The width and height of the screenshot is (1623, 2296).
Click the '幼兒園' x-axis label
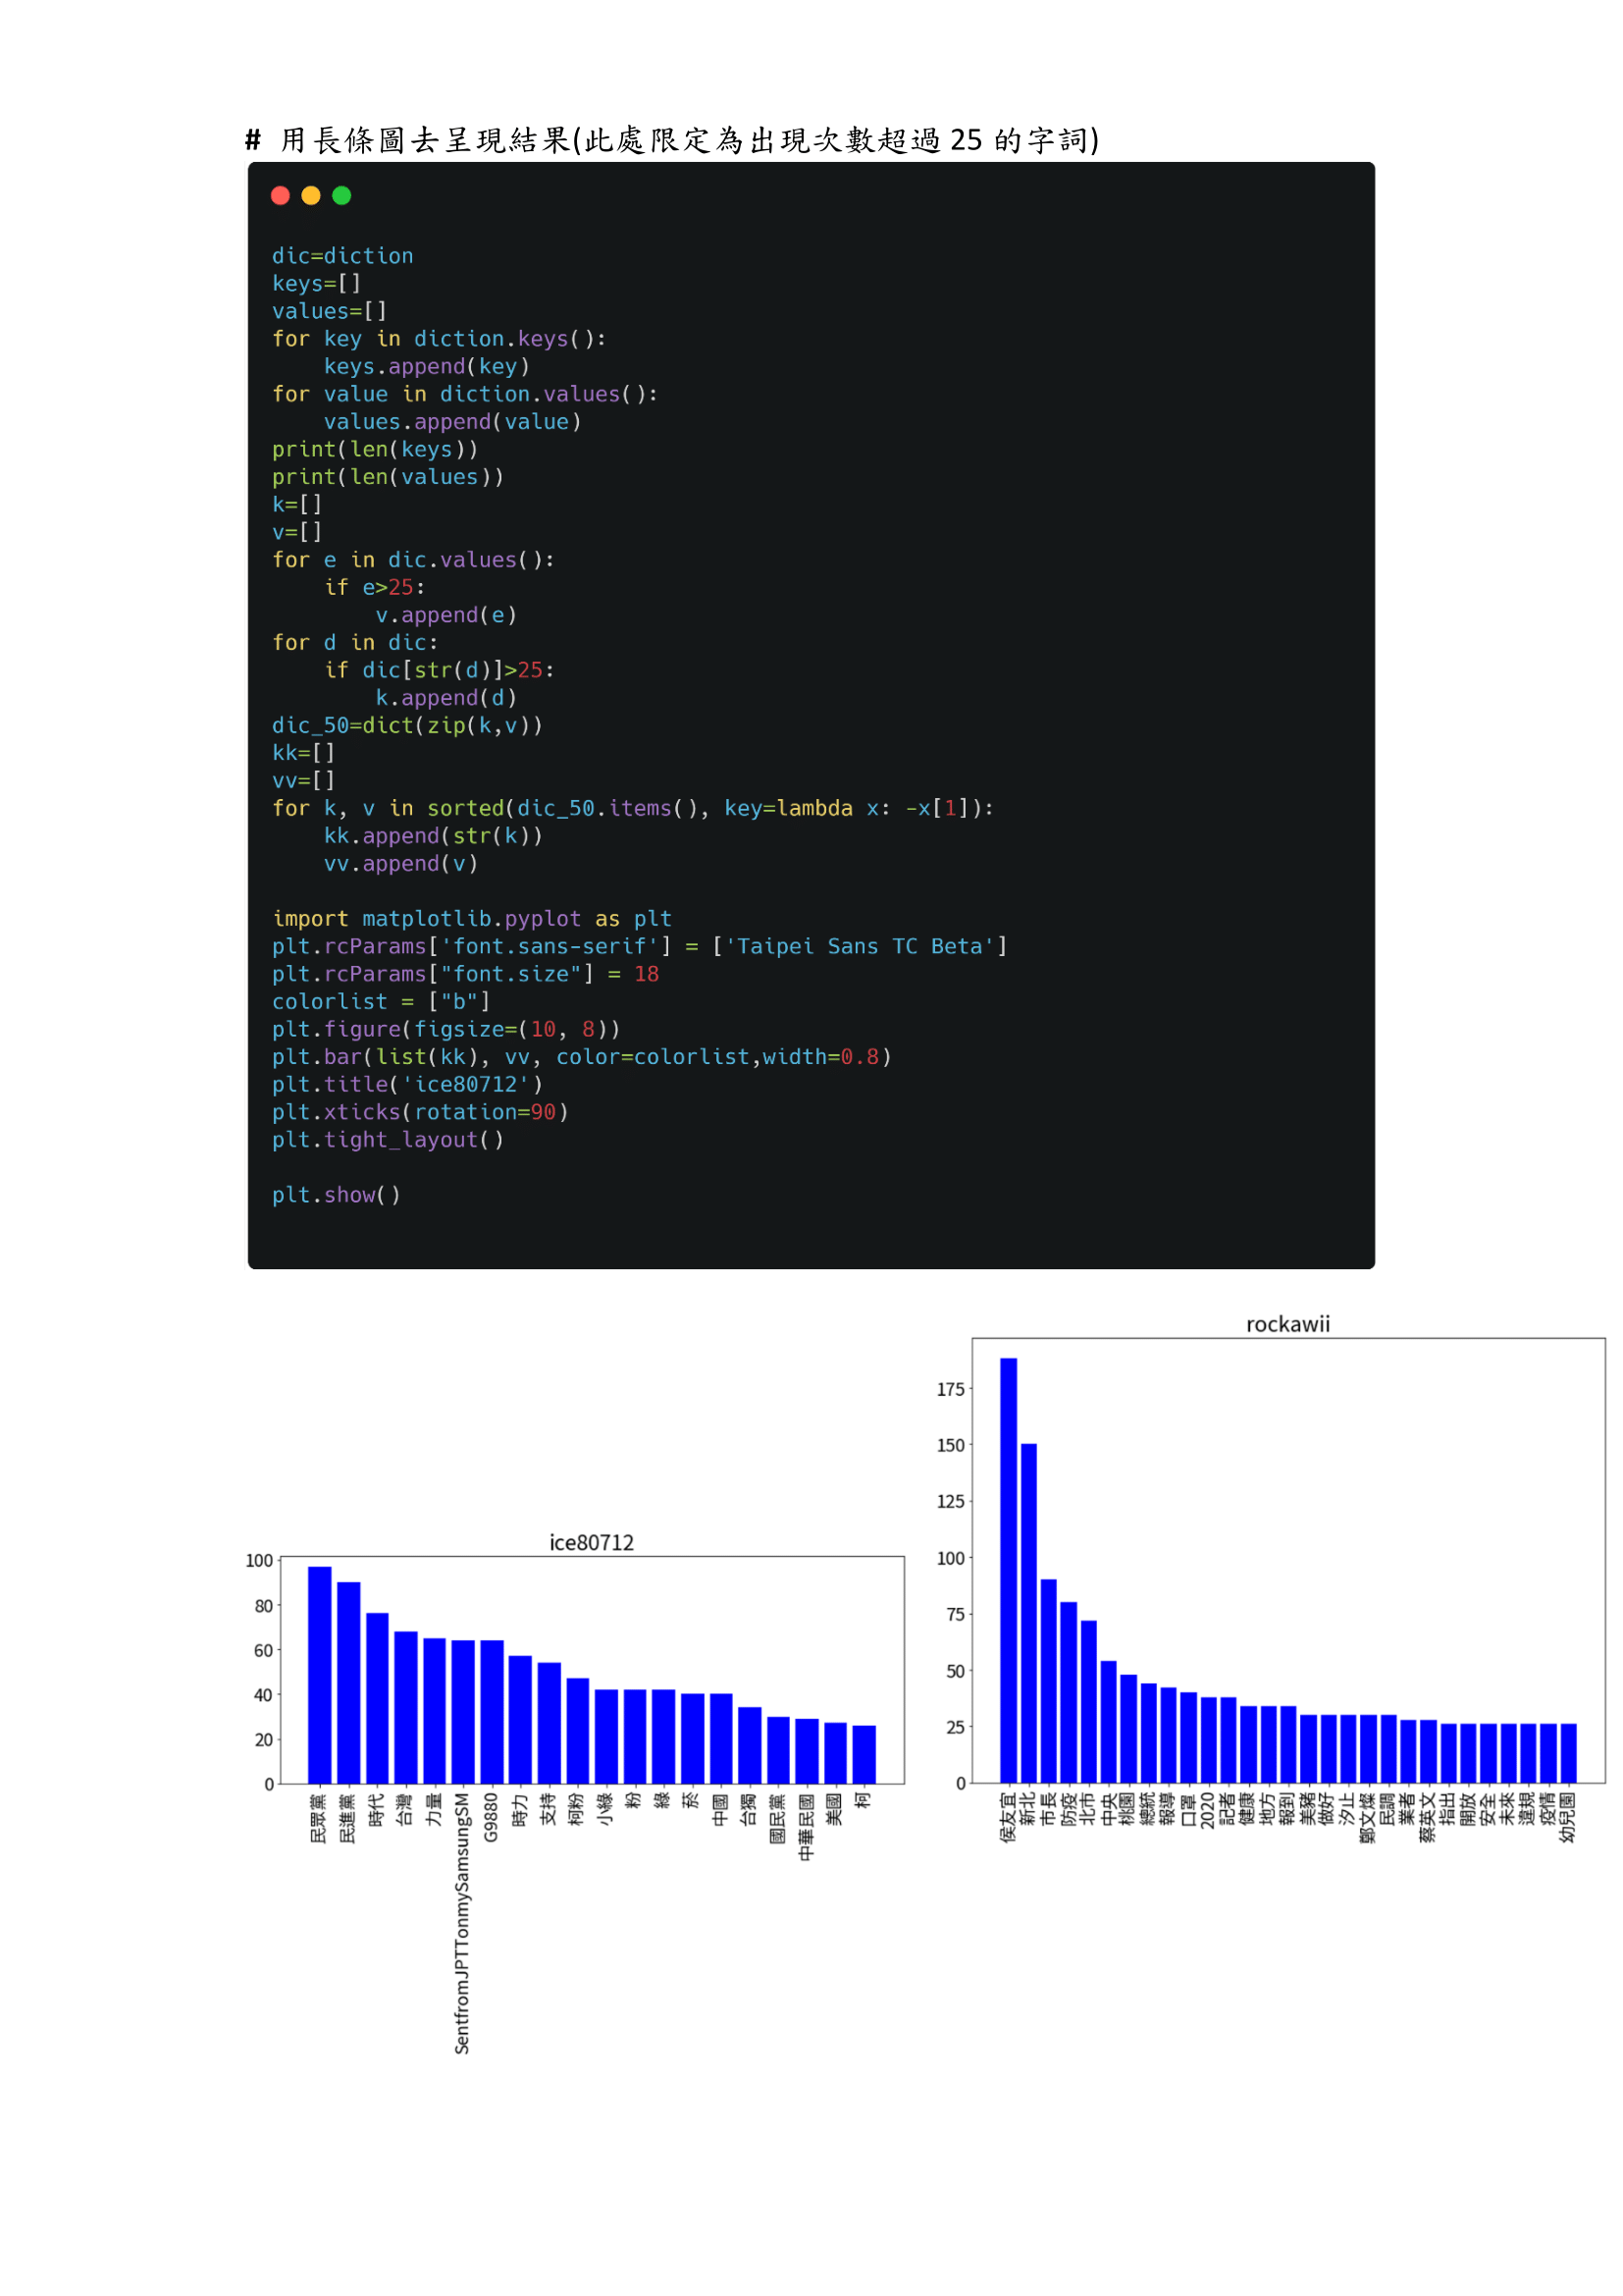pos(1567,1817)
